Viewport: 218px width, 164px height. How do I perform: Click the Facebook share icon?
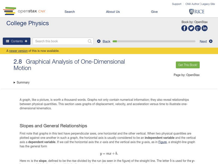[x=184, y=28]
